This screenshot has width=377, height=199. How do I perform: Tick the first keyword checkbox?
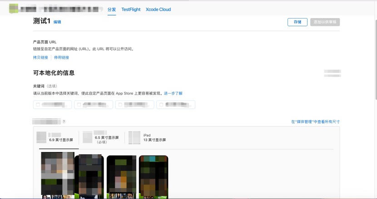tap(38, 105)
